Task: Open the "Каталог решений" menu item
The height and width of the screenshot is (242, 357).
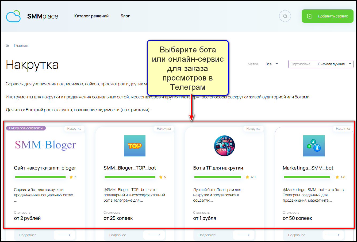Action: 91,16
